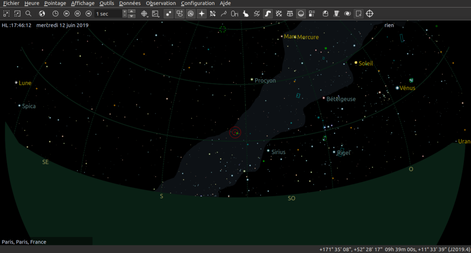Open geographic location globe icon
The image size is (471, 253).
click(x=42, y=14)
